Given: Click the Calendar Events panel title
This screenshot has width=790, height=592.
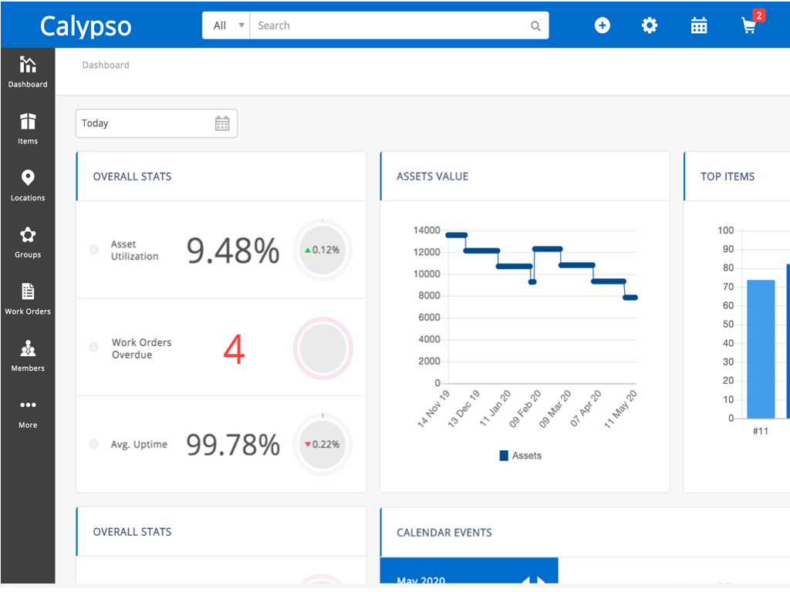Looking at the screenshot, I should [x=444, y=532].
